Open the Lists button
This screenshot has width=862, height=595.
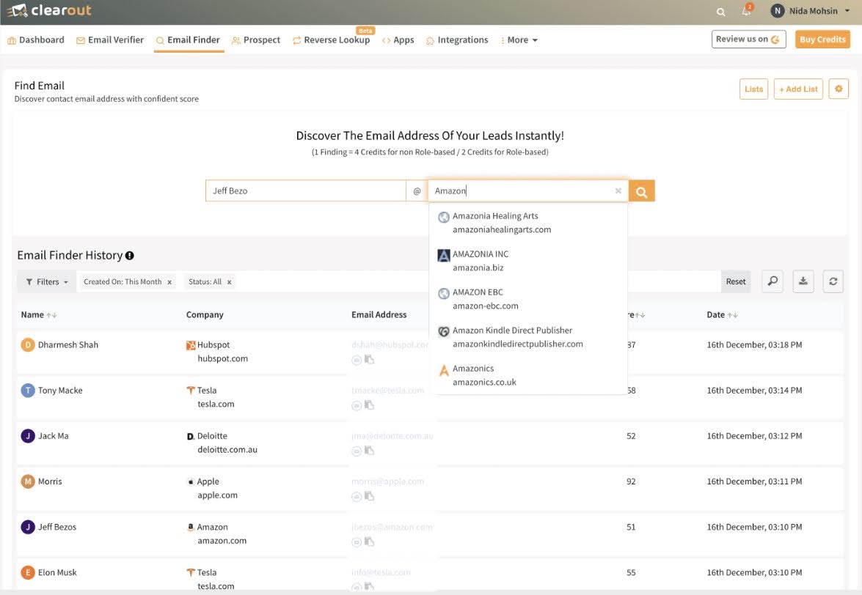(x=753, y=89)
